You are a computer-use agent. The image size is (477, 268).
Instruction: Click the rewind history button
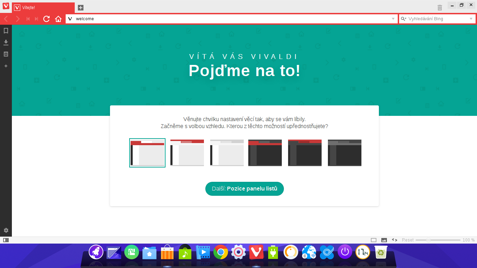28,19
